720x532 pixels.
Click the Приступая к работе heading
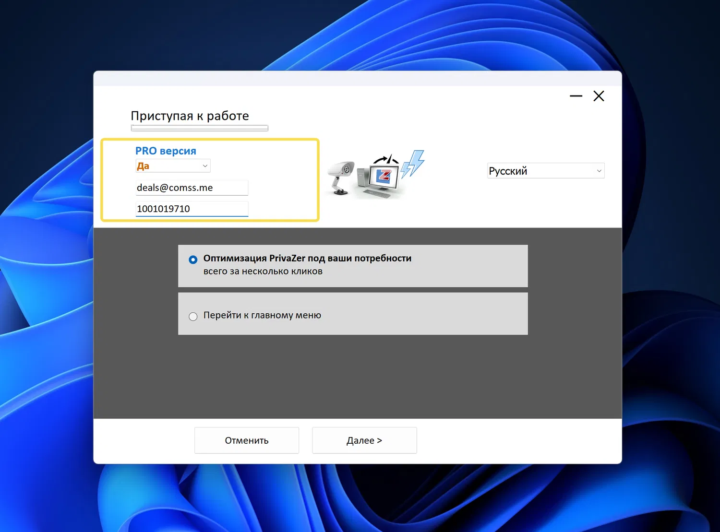click(190, 116)
